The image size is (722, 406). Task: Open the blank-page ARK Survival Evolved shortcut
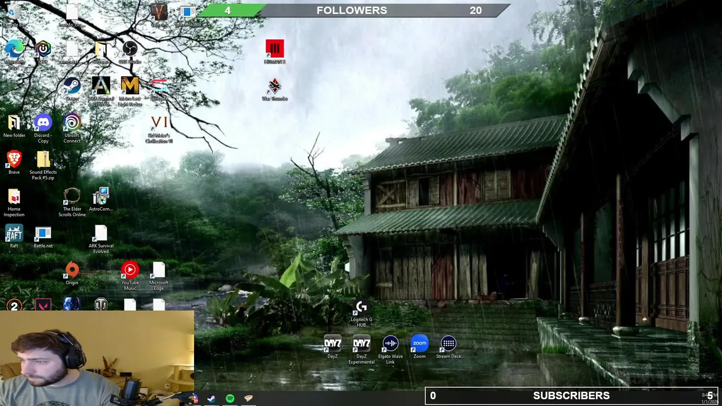[x=101, y=240]
